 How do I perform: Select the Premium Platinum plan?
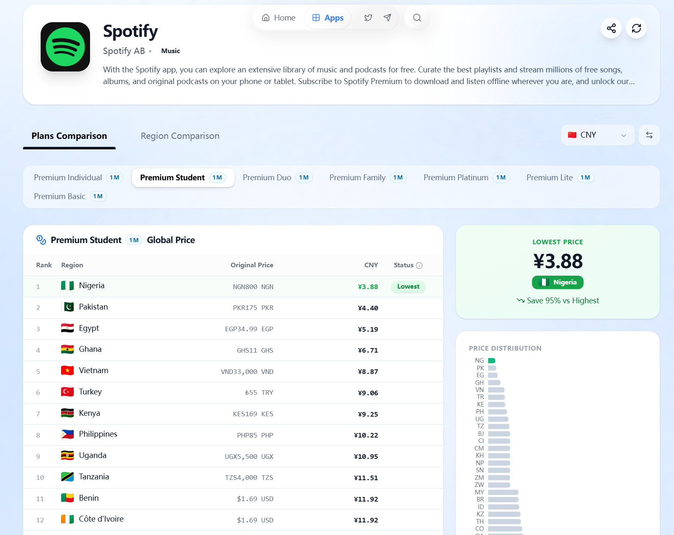[x=466, y=178]
